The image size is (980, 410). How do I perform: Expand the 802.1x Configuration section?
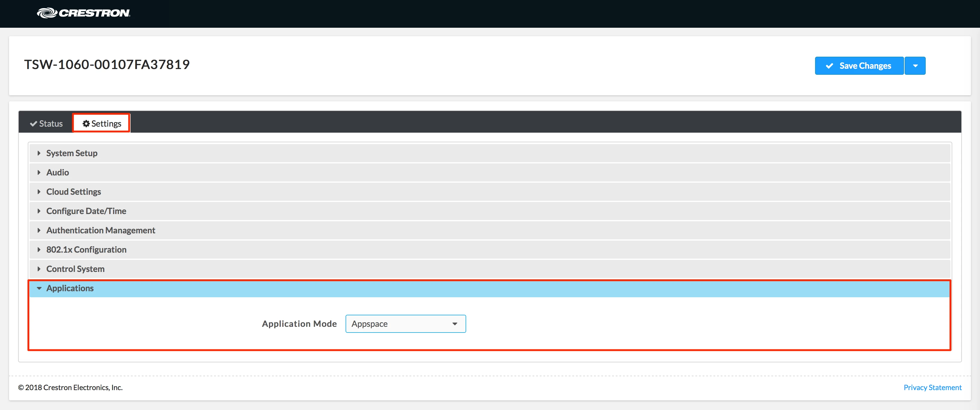point(86,250)
